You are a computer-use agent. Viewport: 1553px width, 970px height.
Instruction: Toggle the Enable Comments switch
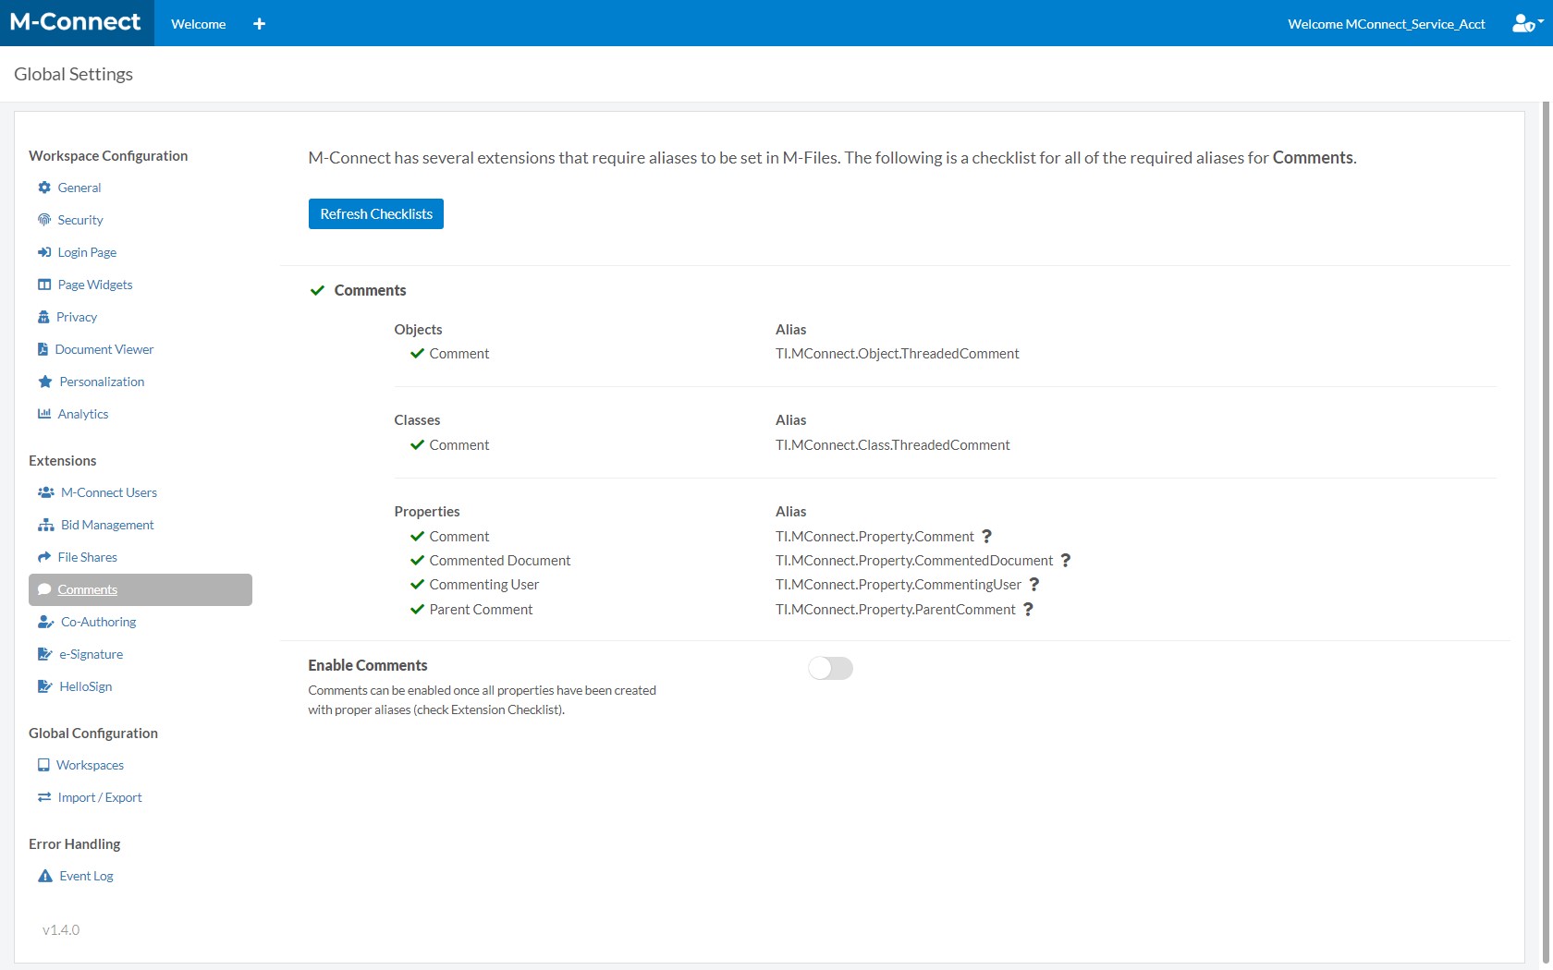[x=830, y=668]
